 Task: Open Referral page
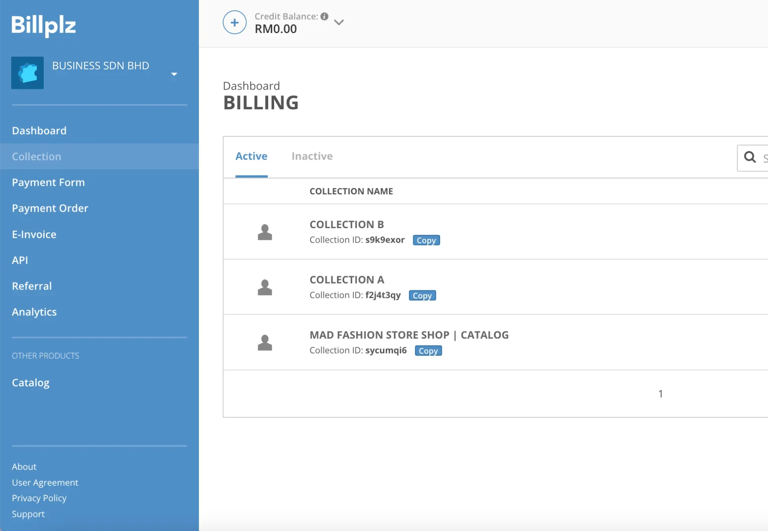[x=32, y=286]
